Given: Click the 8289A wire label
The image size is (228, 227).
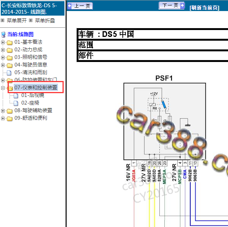Looking at the screenshot, I should tap(159, 175).
